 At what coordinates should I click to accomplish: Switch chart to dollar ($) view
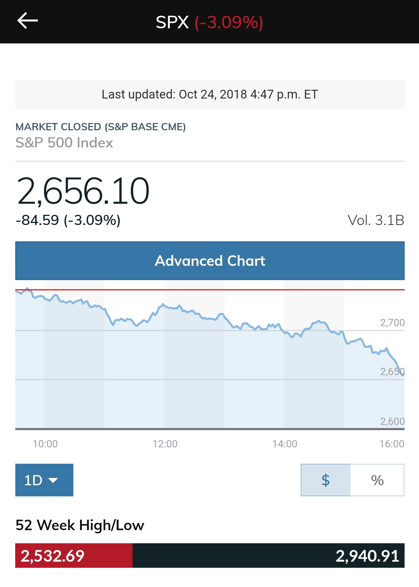(326, 480)
